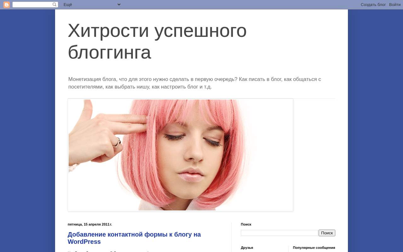Screen dimensions: 403x252
Task: Select the date text 'пятница, 15 апреля 2011 г.'
Action: (90, 224)
